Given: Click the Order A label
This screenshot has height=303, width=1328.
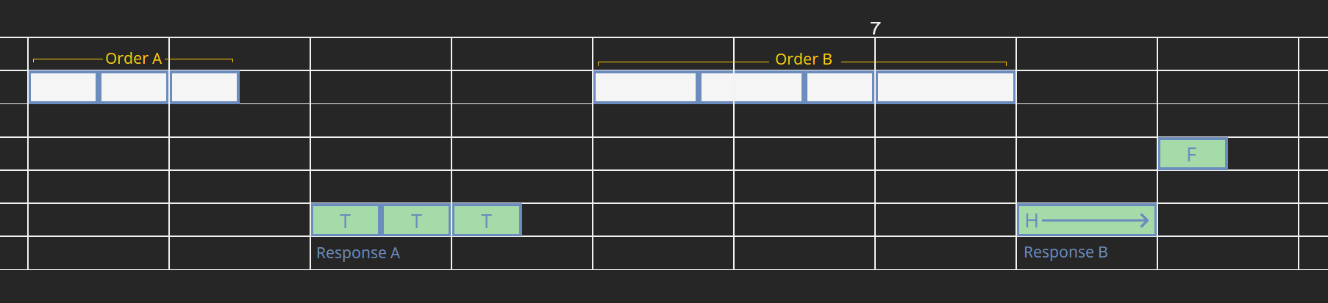Looking at the screenshot, I should (133, 59).
